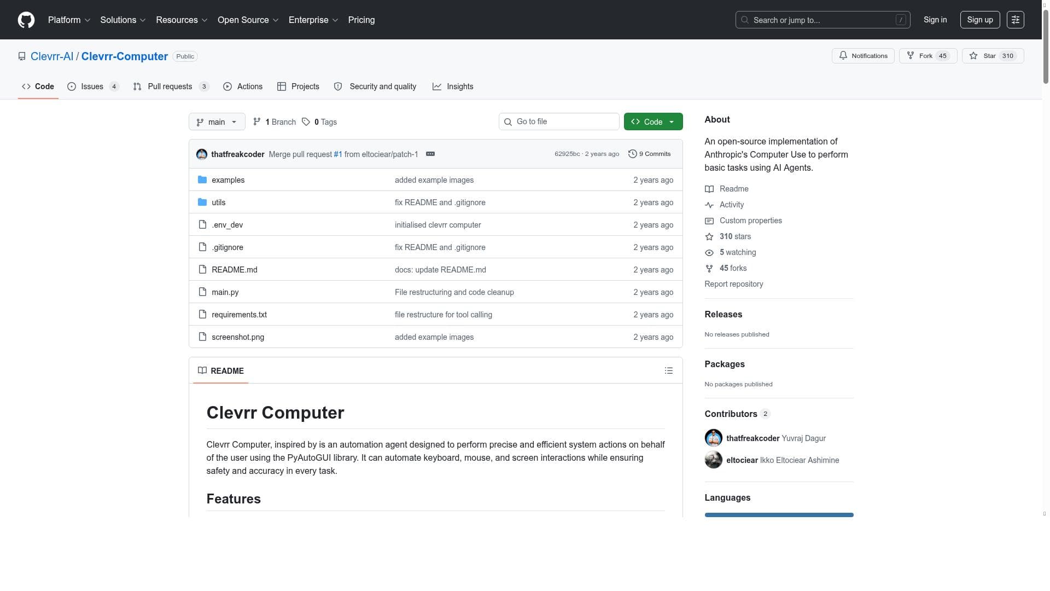Click the commit message ellipsis icon

[x=430, y=154]
